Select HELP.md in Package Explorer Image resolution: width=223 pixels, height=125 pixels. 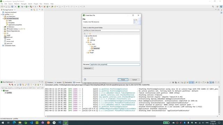click(x=9, y=37)
